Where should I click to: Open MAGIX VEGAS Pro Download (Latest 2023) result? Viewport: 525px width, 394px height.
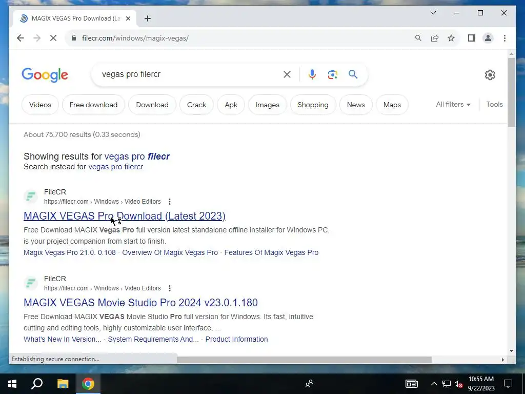pos(125,216)
